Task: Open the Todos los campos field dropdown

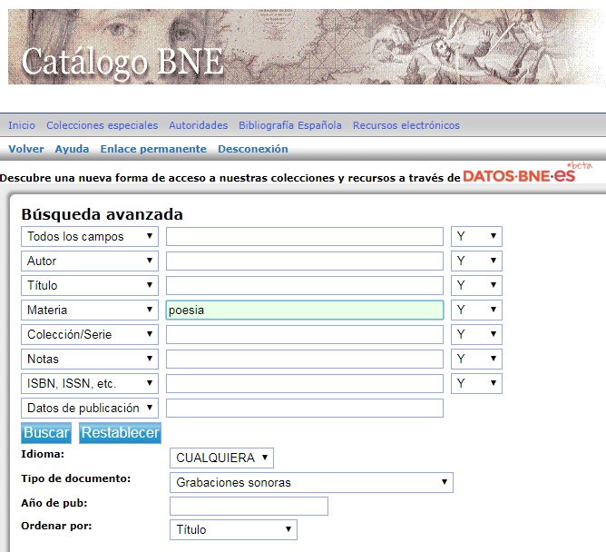Action: pos(90,236)
